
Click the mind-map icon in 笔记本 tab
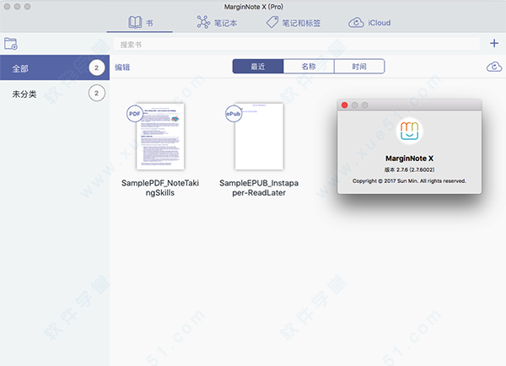coord(203,22)
